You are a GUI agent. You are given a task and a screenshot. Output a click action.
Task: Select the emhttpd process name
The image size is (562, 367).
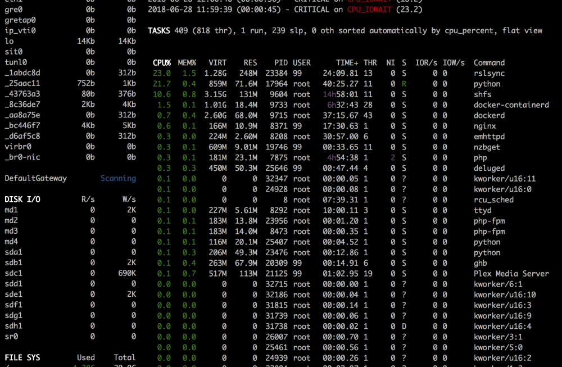pyautogui.click(x=489, y=137)
